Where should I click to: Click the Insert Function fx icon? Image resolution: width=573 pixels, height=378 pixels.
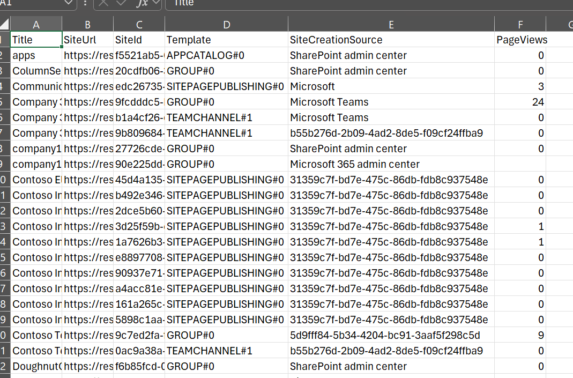pos(142,3)
